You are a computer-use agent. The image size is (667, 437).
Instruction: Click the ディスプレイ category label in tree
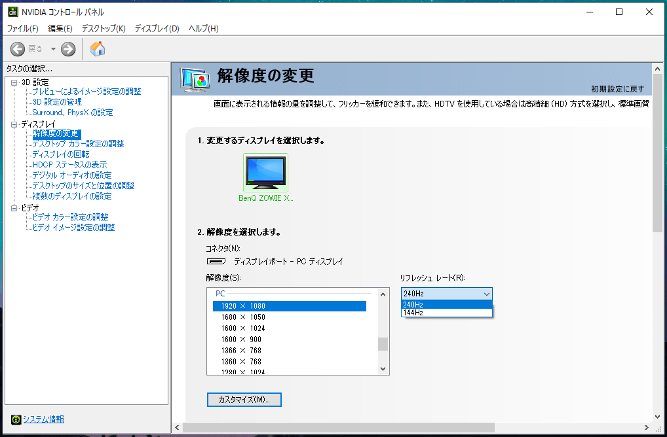(x=38, y=124)
